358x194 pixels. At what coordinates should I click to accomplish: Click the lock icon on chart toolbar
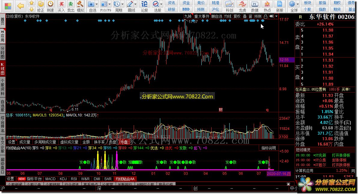tap(265, 16)
